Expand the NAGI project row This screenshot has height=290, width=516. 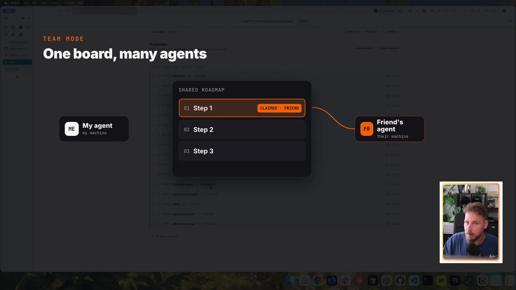click(x=158, y=204)
